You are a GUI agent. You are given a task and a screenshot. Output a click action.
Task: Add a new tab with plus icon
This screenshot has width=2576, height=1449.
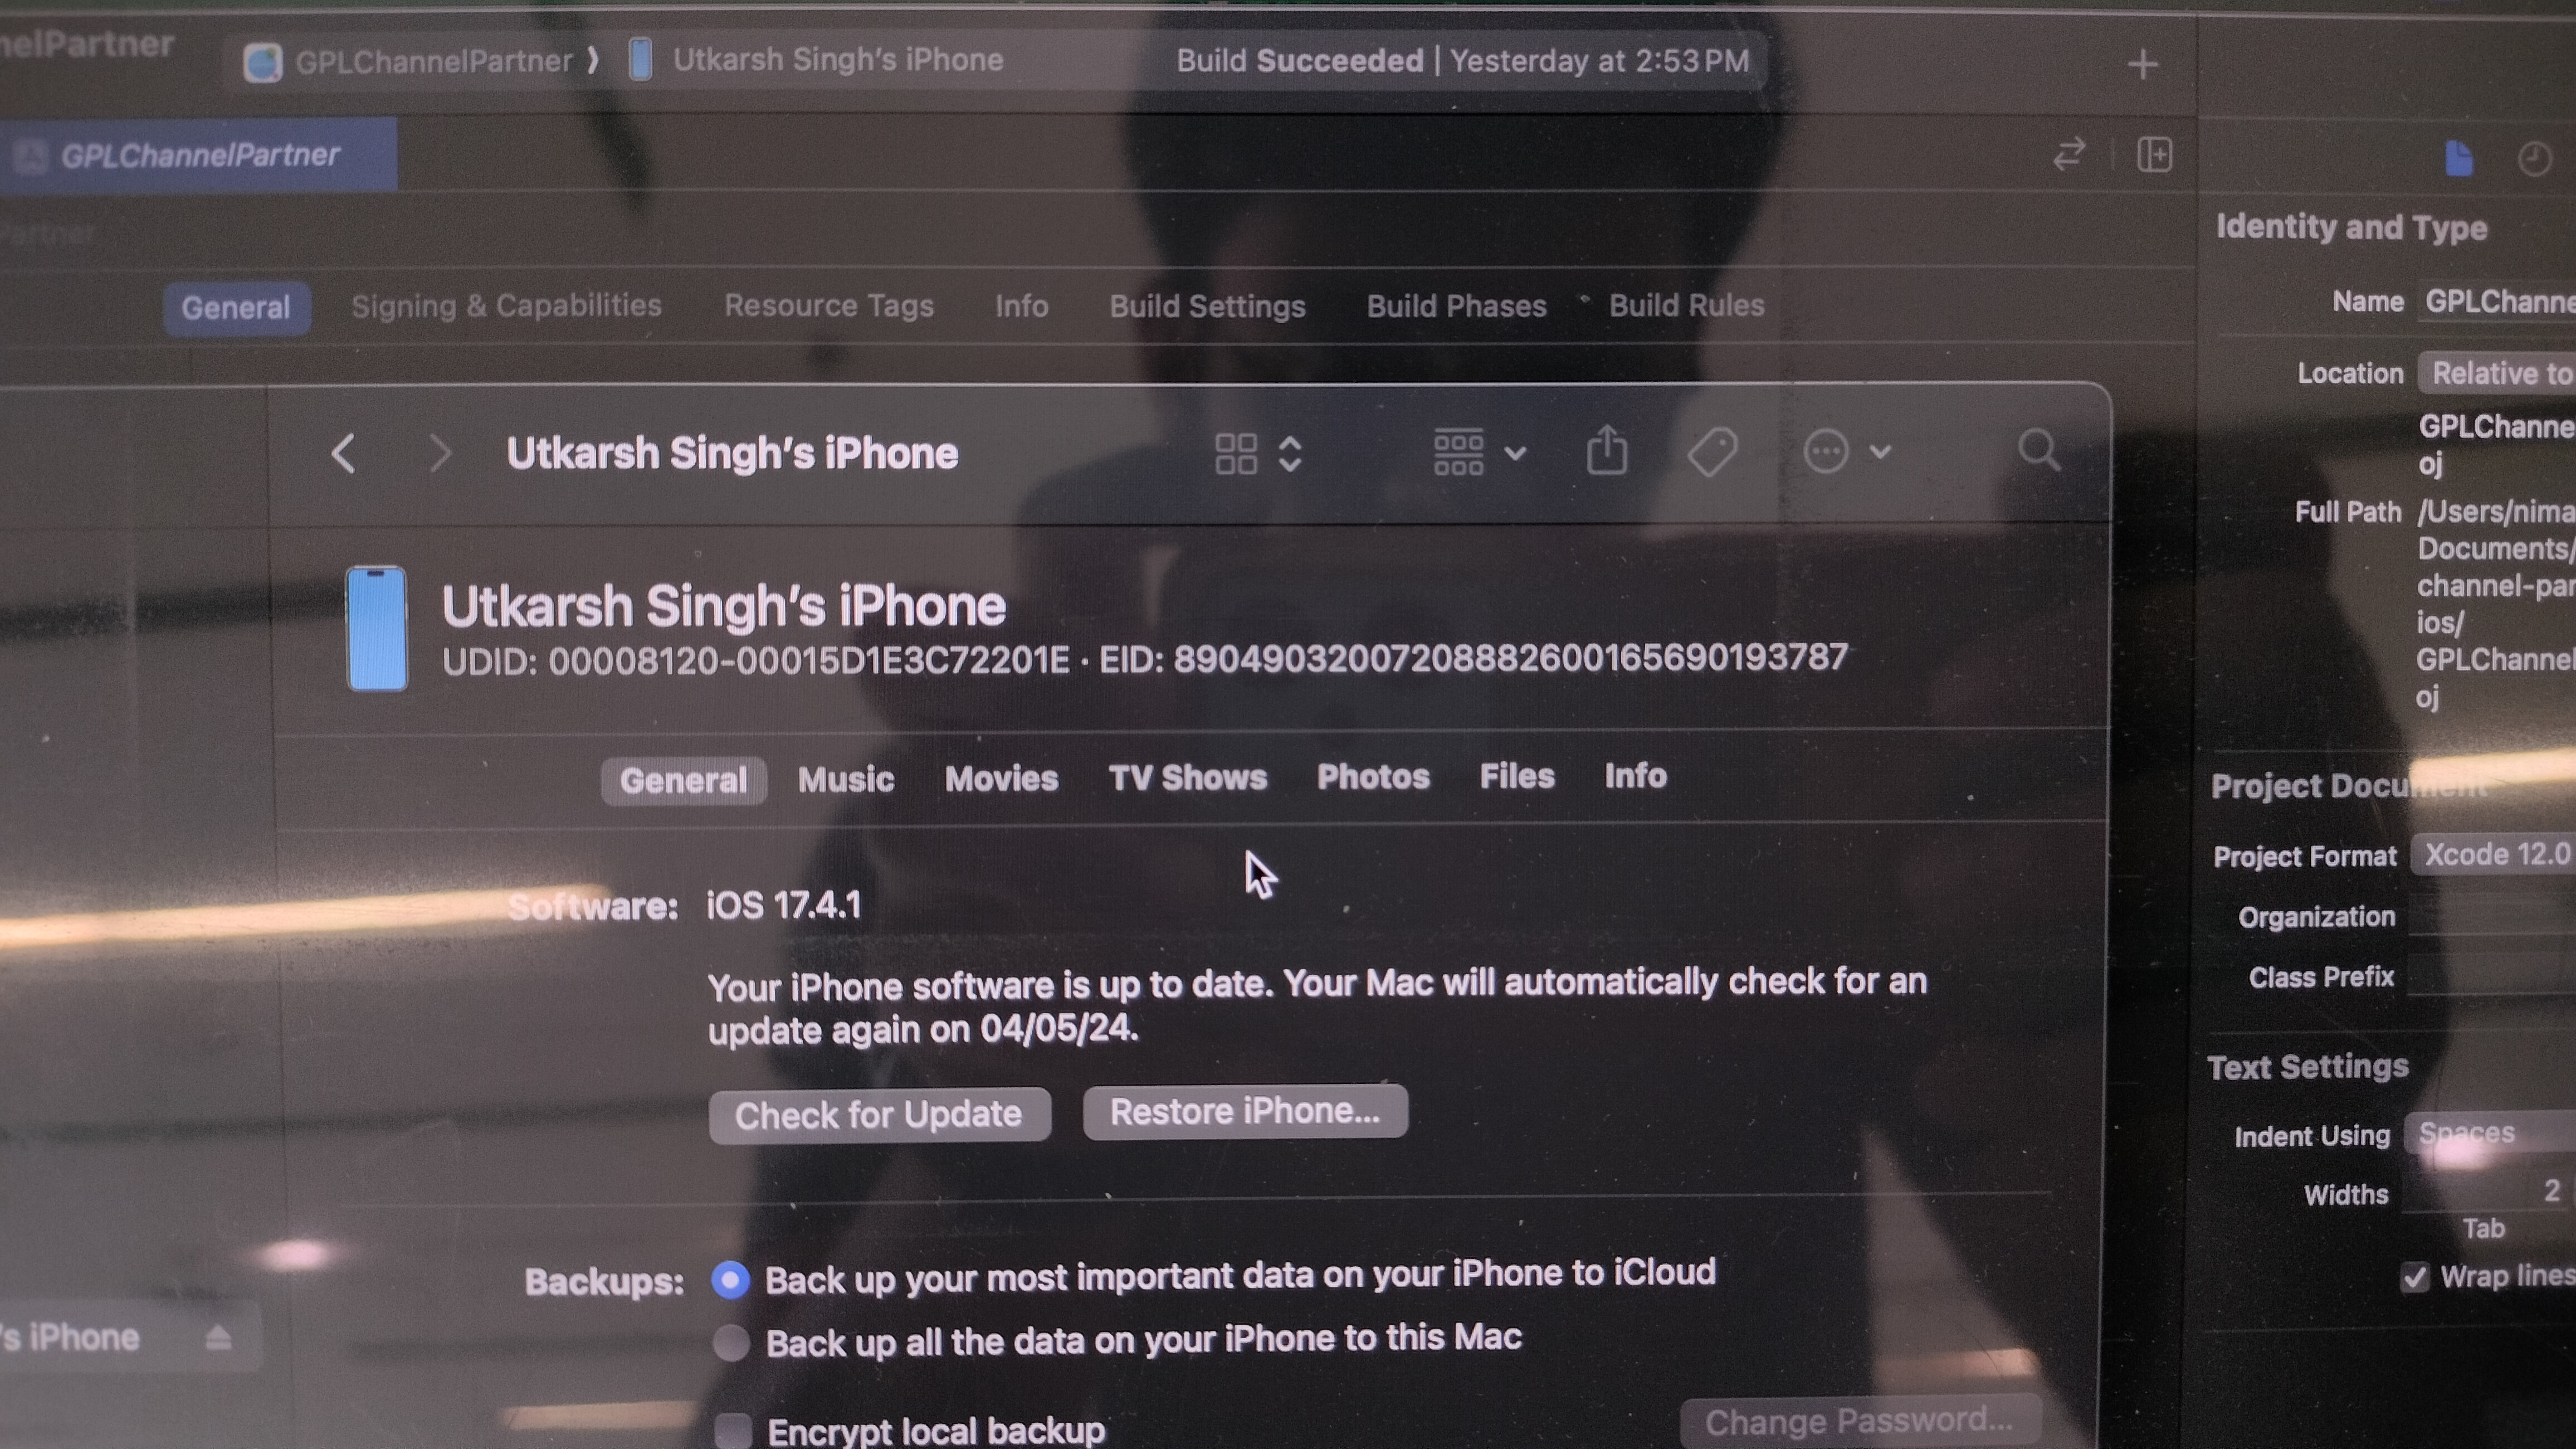[x=2142, y=65]
